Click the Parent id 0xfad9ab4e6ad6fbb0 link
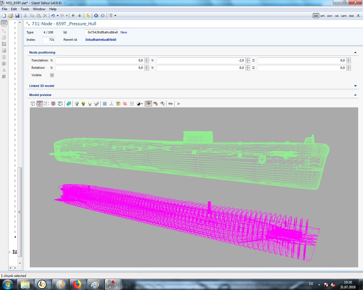The width and height of the screenshot is (363, 290). pos(101,40)
